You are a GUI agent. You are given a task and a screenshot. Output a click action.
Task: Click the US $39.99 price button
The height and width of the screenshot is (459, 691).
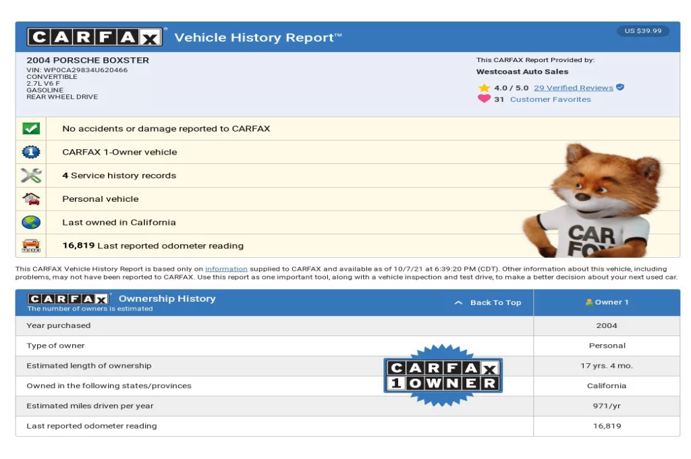pyautogui.click(x=642, y=31)
